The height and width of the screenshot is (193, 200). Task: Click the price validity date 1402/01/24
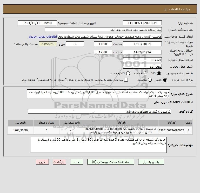click(x=142, y=52)
